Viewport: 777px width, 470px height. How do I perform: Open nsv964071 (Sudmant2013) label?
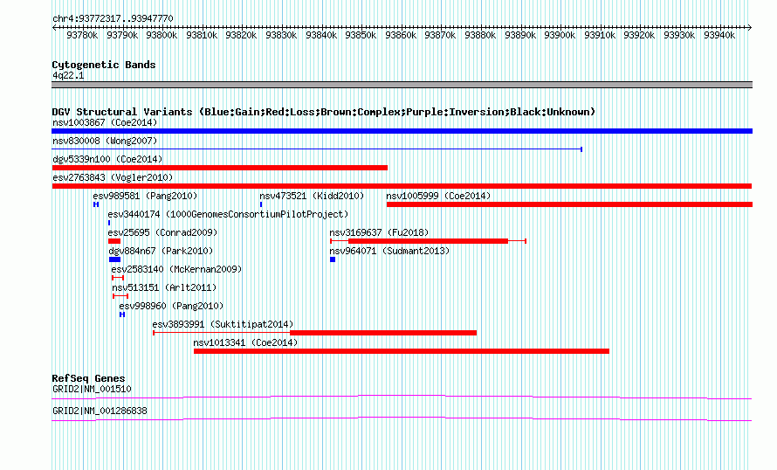389,251
